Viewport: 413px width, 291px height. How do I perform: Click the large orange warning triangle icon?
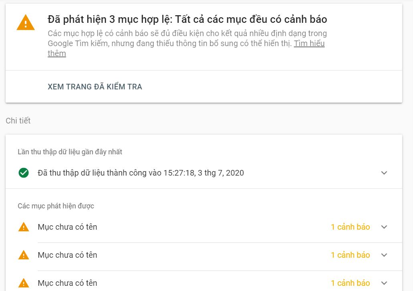26,23
